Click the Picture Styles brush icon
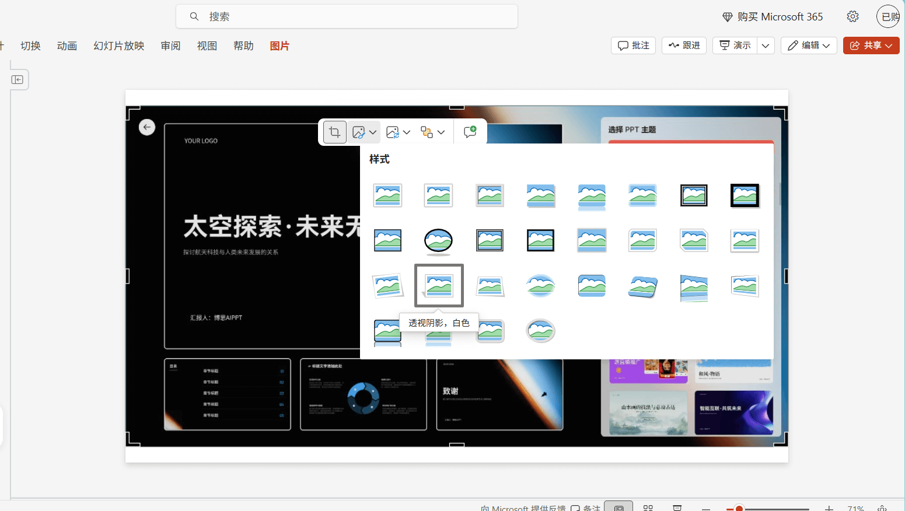This screenshot has height=511, width=905. point(359,132)
